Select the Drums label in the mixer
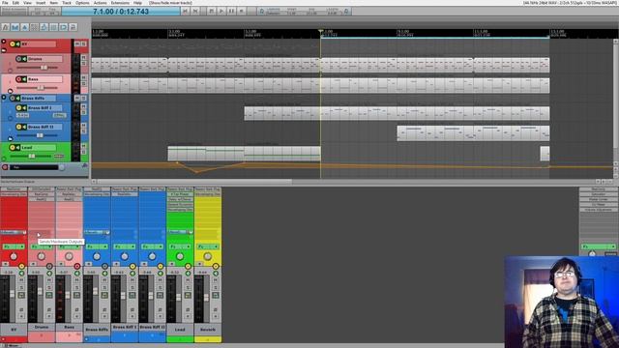 (x=41, y=328)
